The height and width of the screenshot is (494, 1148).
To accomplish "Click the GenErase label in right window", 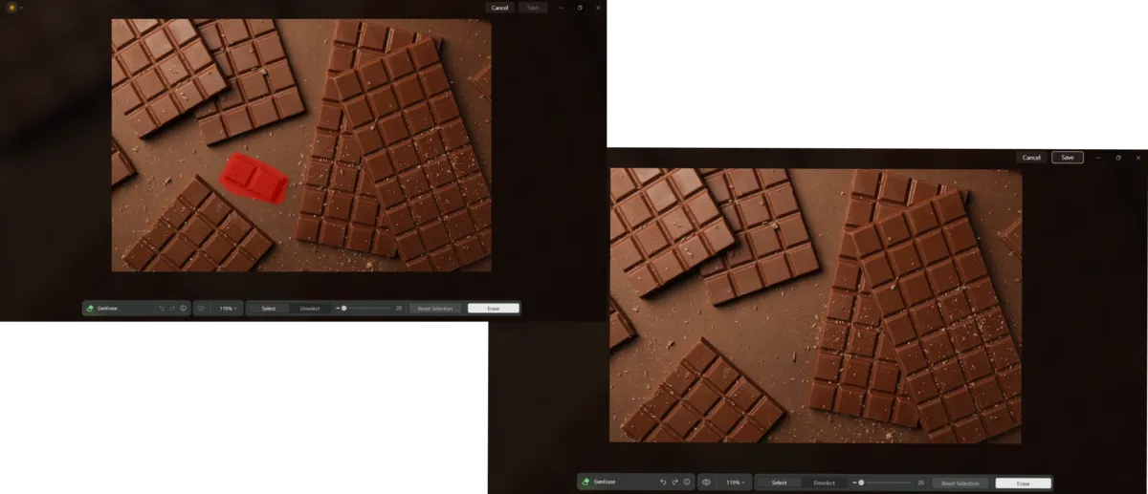I will (604, 483).
